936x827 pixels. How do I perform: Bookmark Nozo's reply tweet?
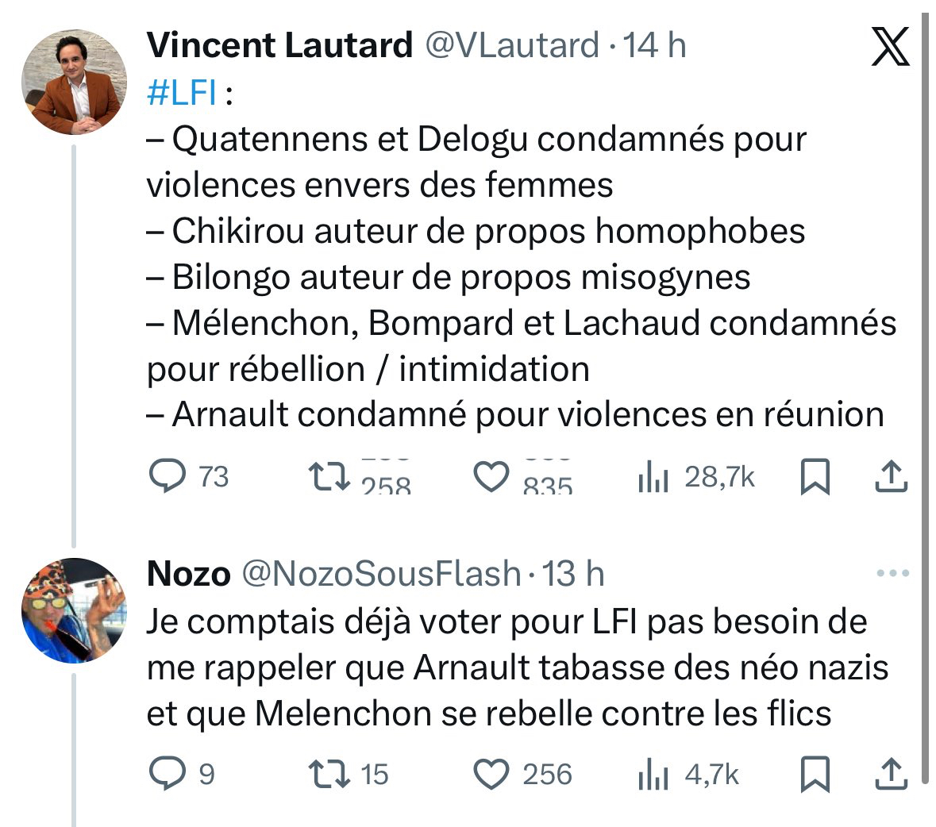click(814, 775)
